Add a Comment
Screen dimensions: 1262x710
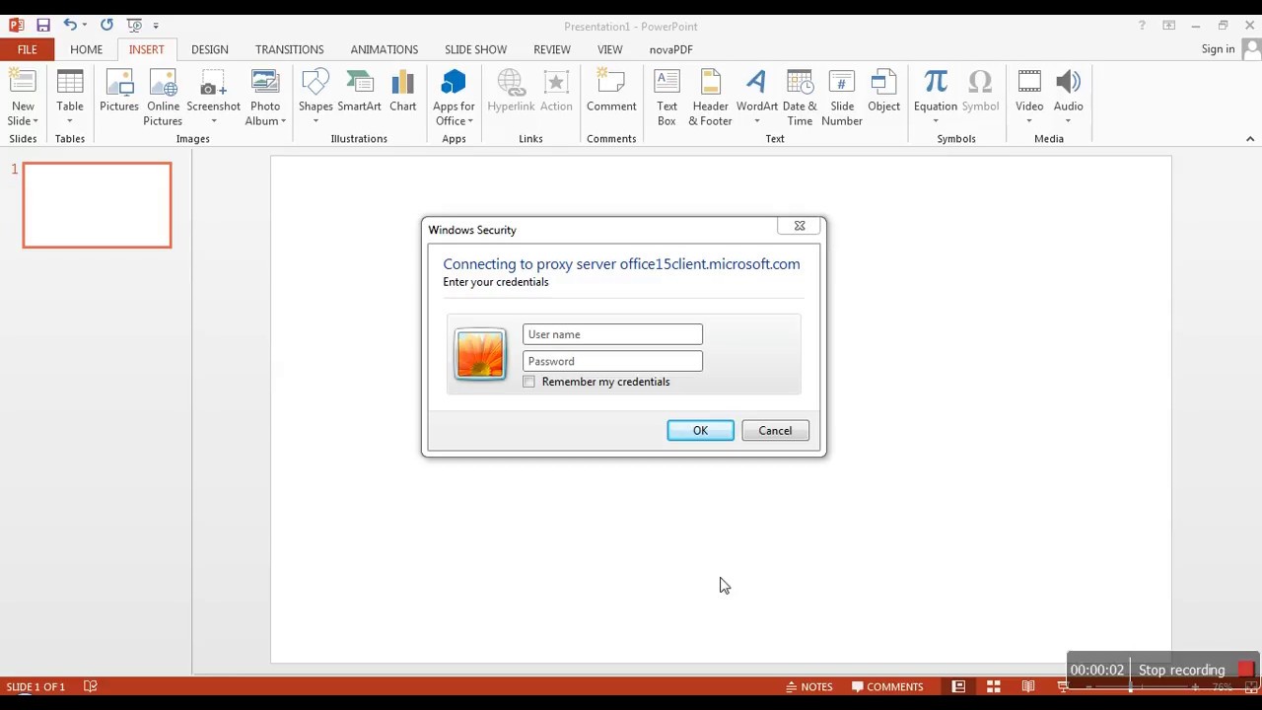tap(611, 91)
